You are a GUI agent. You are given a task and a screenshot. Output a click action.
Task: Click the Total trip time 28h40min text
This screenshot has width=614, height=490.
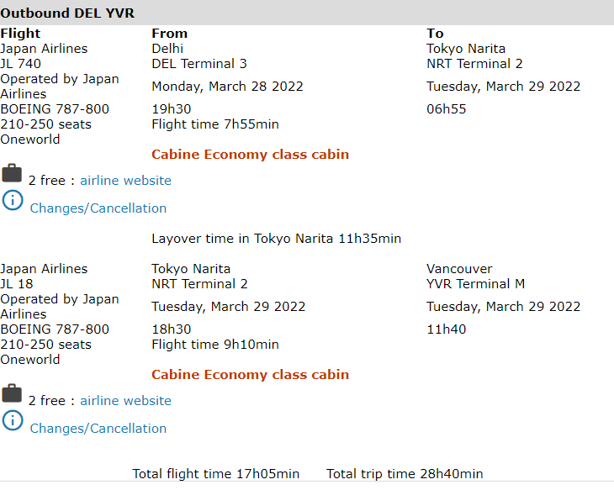(x=405, y=474)
